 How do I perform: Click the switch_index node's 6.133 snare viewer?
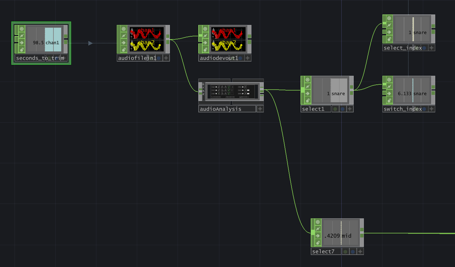pos(412,90)
